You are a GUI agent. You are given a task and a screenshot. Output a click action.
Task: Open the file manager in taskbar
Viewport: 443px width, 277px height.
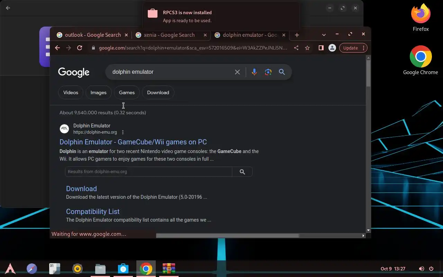tap(100, 269)
